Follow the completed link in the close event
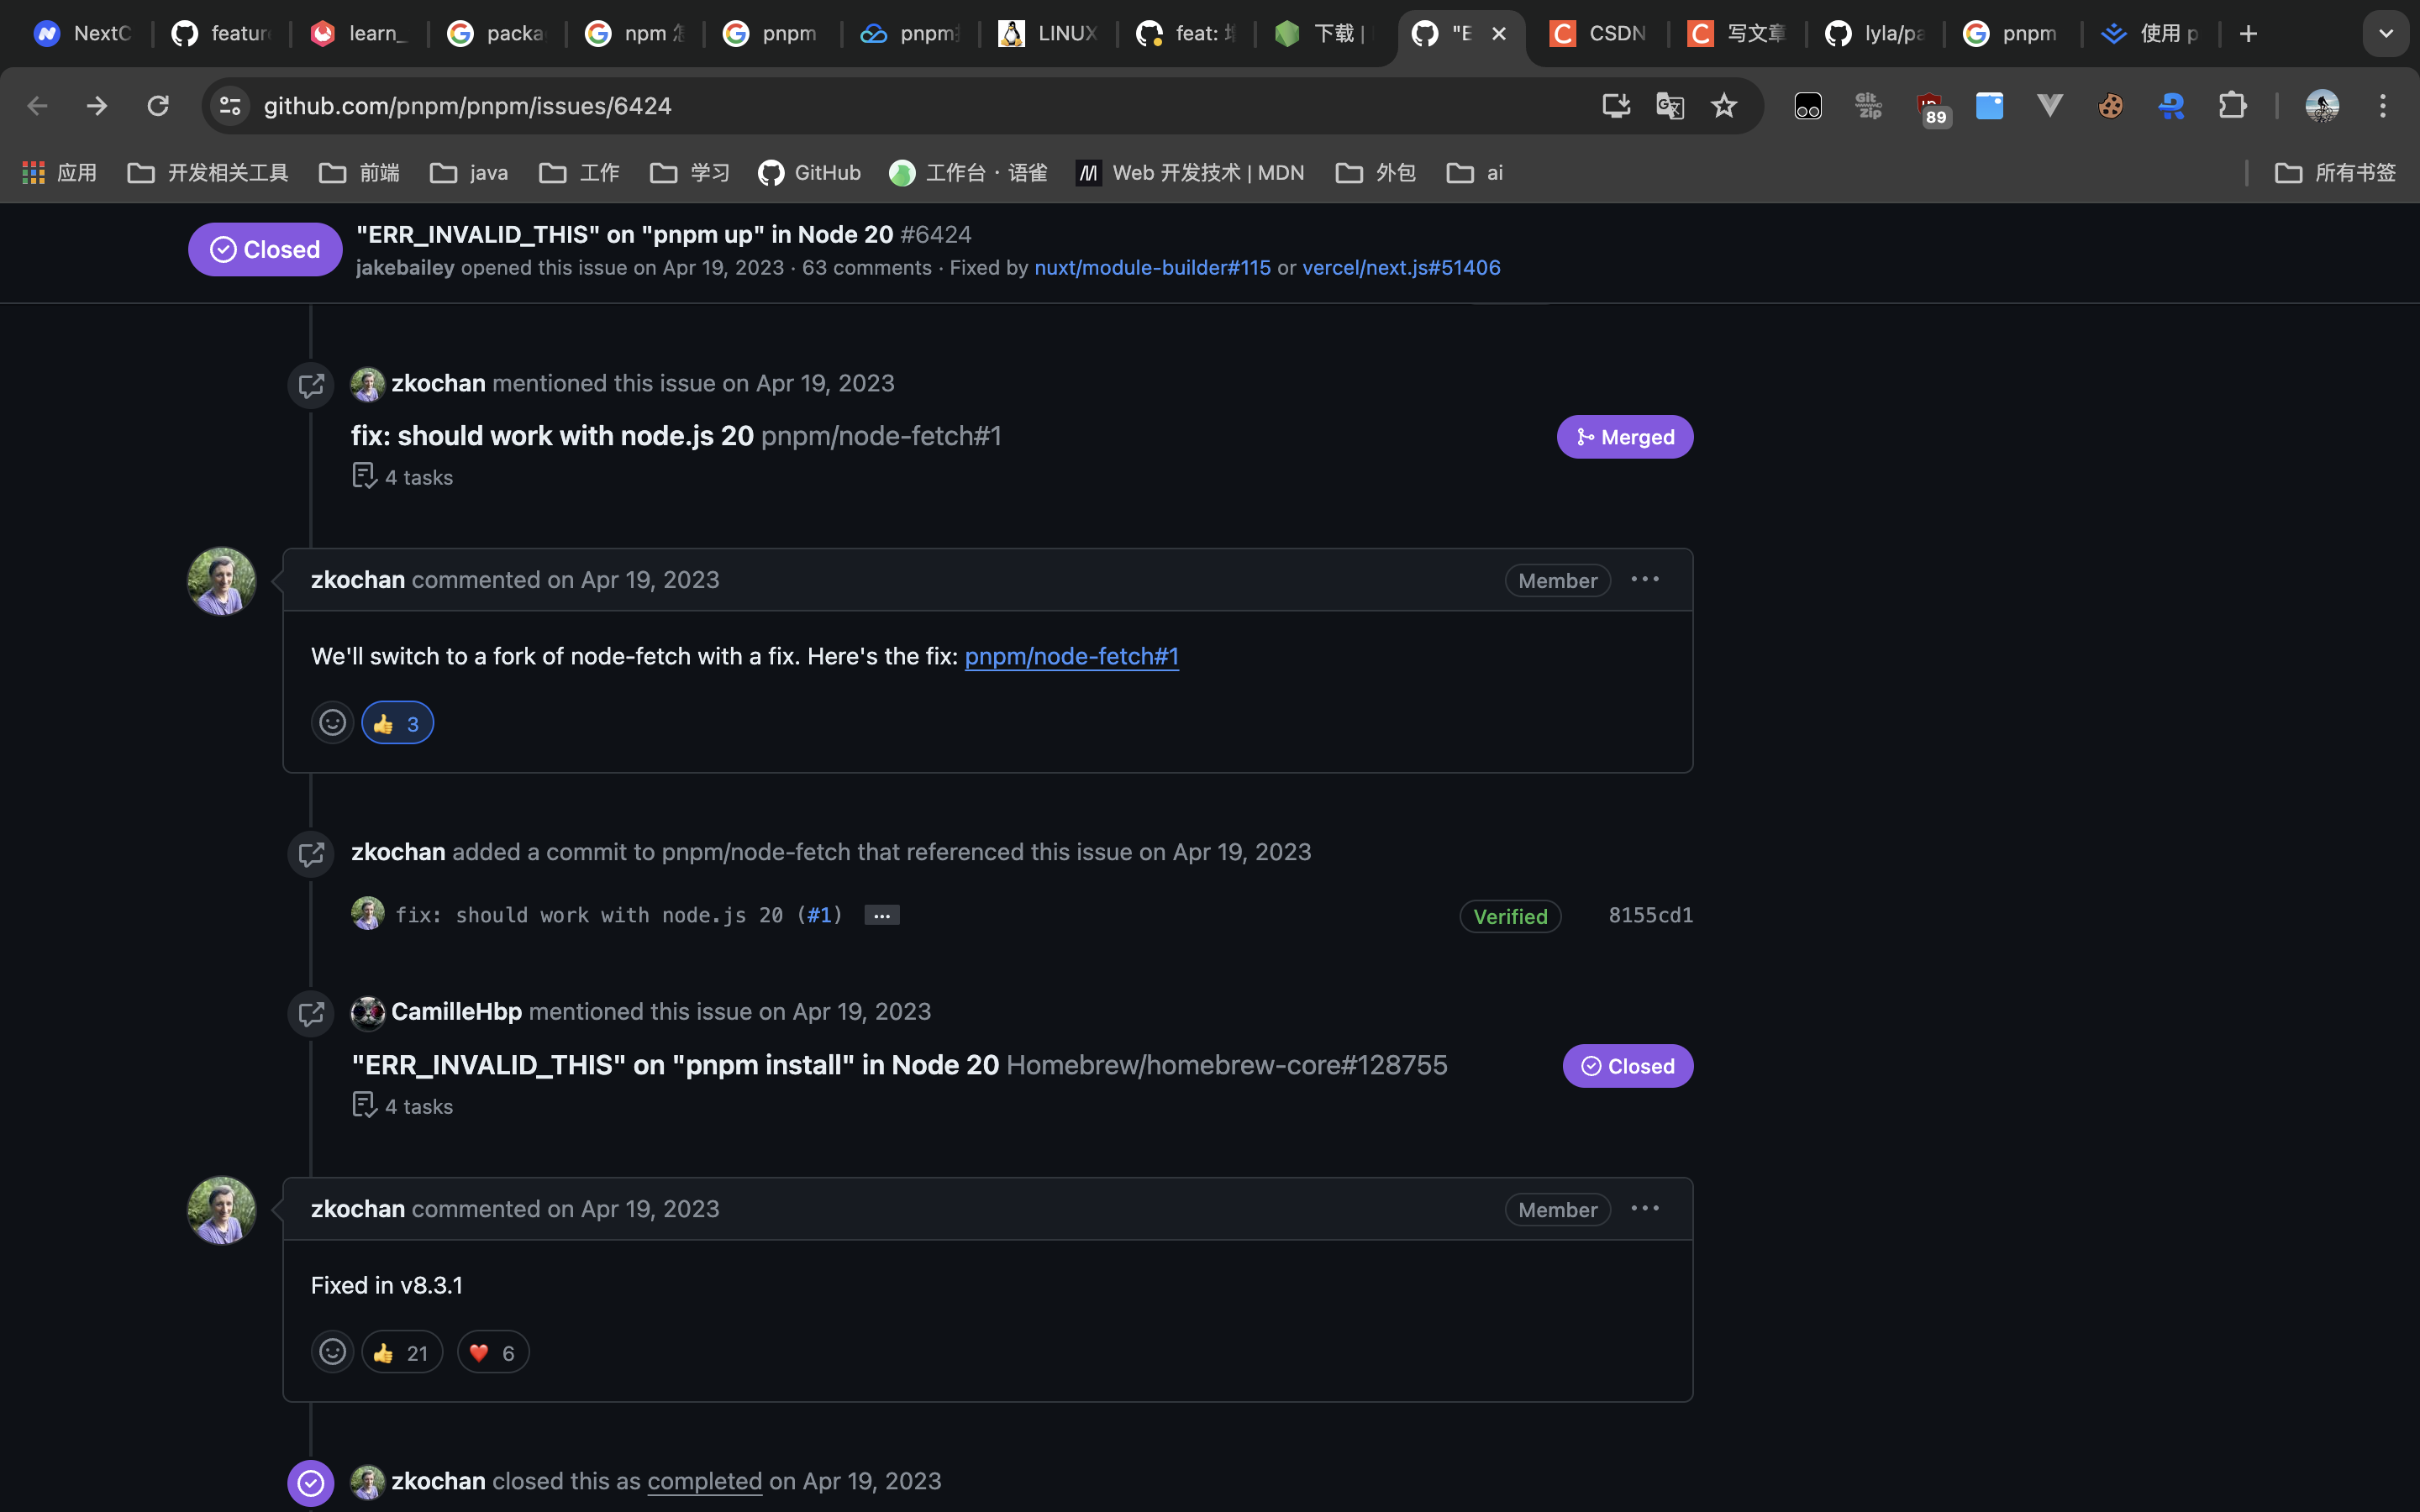 tap(704, 1481)
